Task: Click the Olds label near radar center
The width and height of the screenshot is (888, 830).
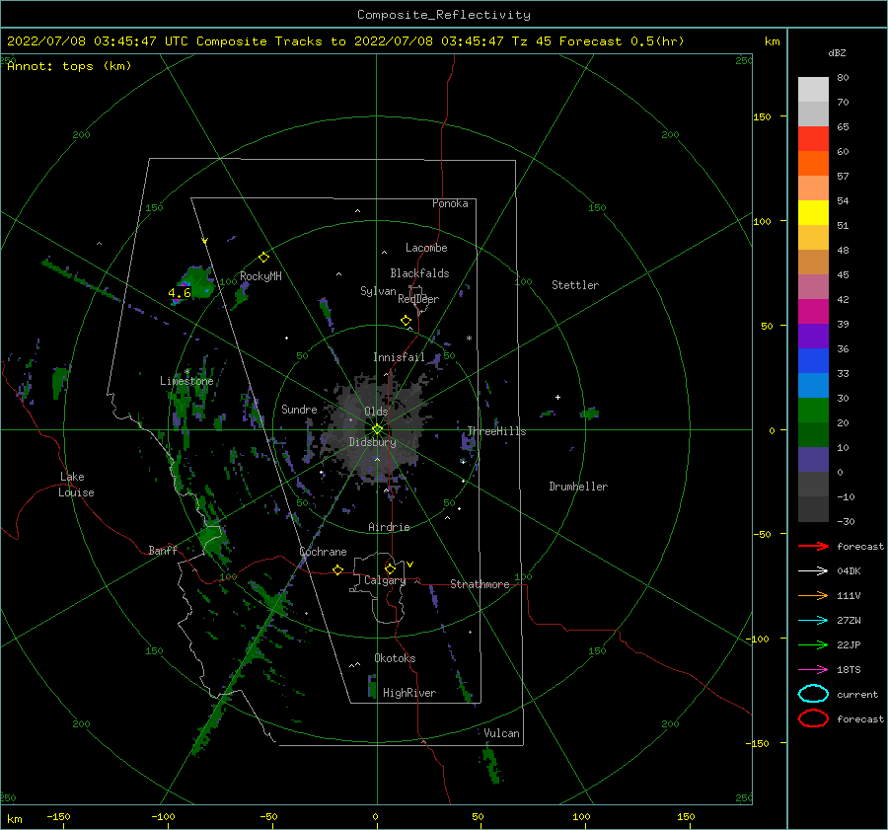Action: [376, 412]
